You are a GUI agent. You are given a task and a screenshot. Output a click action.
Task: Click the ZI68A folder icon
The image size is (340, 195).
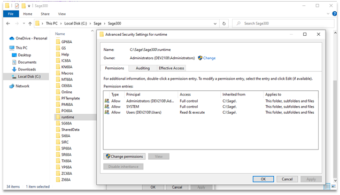click(x=58, y=180)
